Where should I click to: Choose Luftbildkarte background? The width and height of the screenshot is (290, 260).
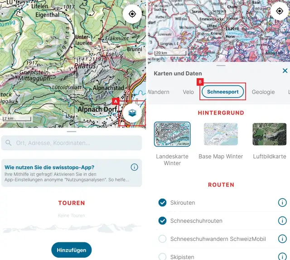(x=270, y=134)
